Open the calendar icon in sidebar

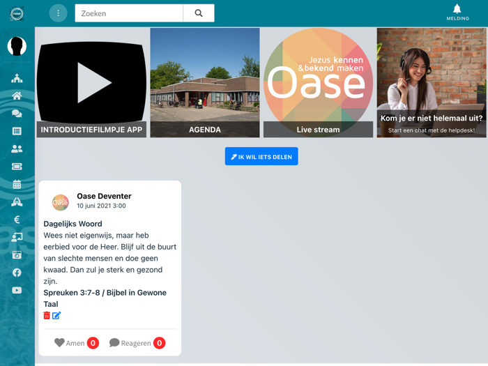(x=17, y=184)
